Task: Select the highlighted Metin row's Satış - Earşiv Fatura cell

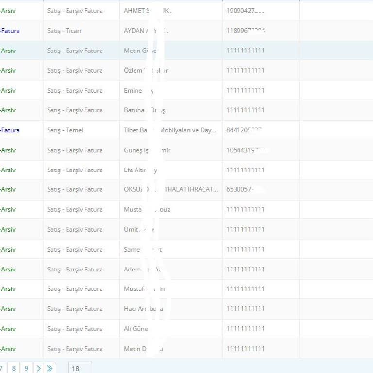Action: pyautogui.click(x=75, y=51)
